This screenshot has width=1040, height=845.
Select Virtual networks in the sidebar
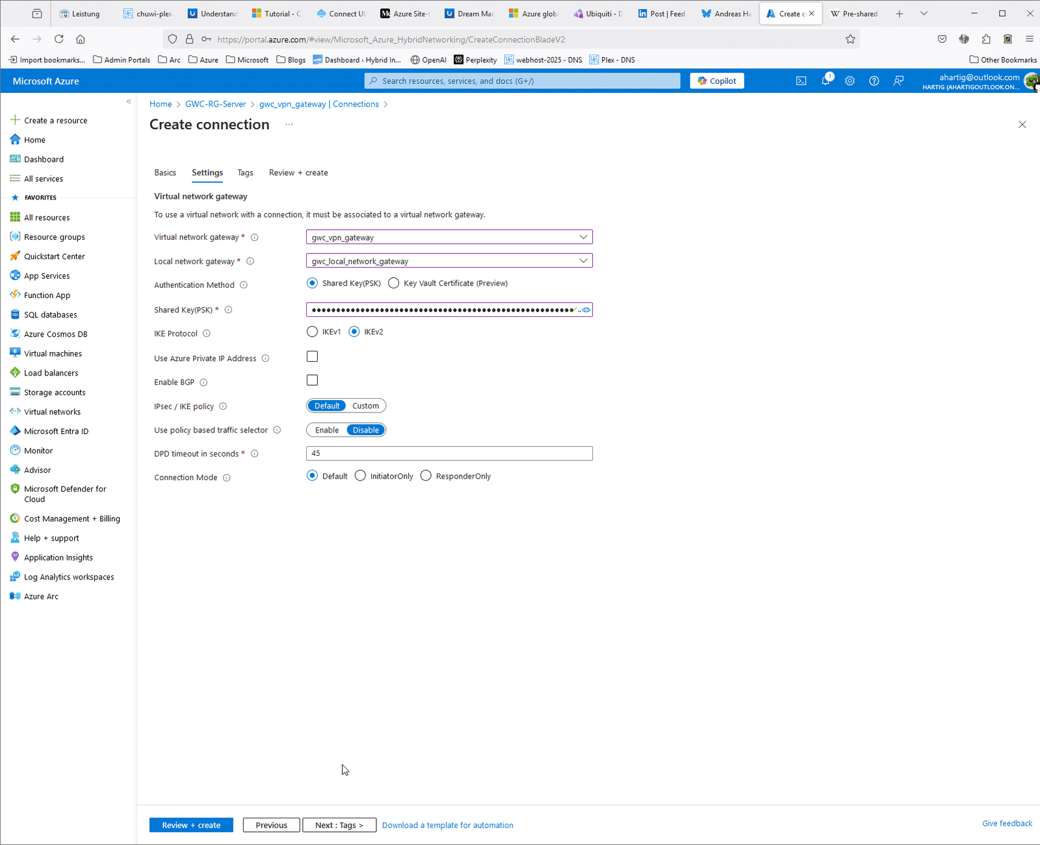pyautogui.click(x=52, y=411)
